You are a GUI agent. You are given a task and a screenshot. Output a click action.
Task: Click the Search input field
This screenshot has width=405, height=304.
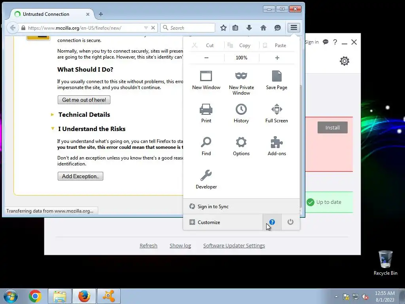(188, 28)
